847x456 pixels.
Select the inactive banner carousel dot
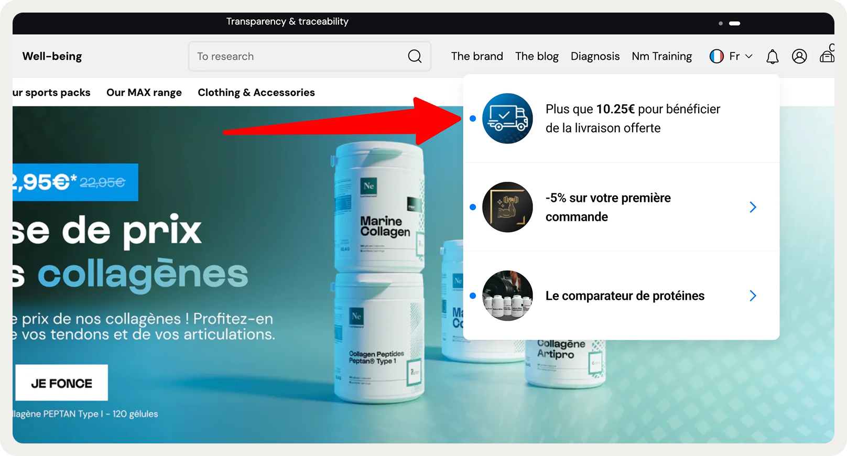point(721,23)
